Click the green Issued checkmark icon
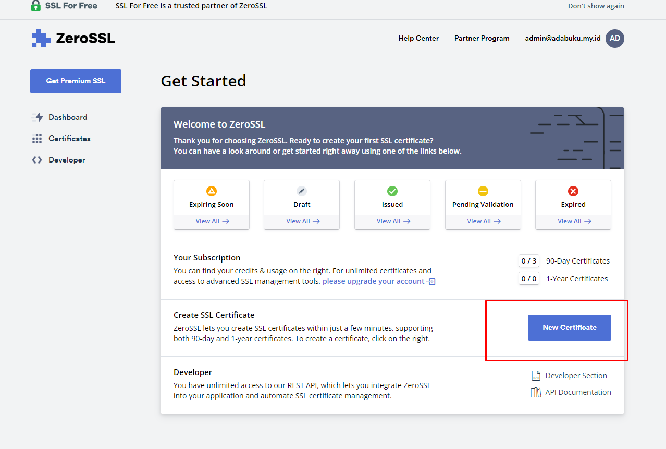This screenshot has width=666, height=449. 392,191
